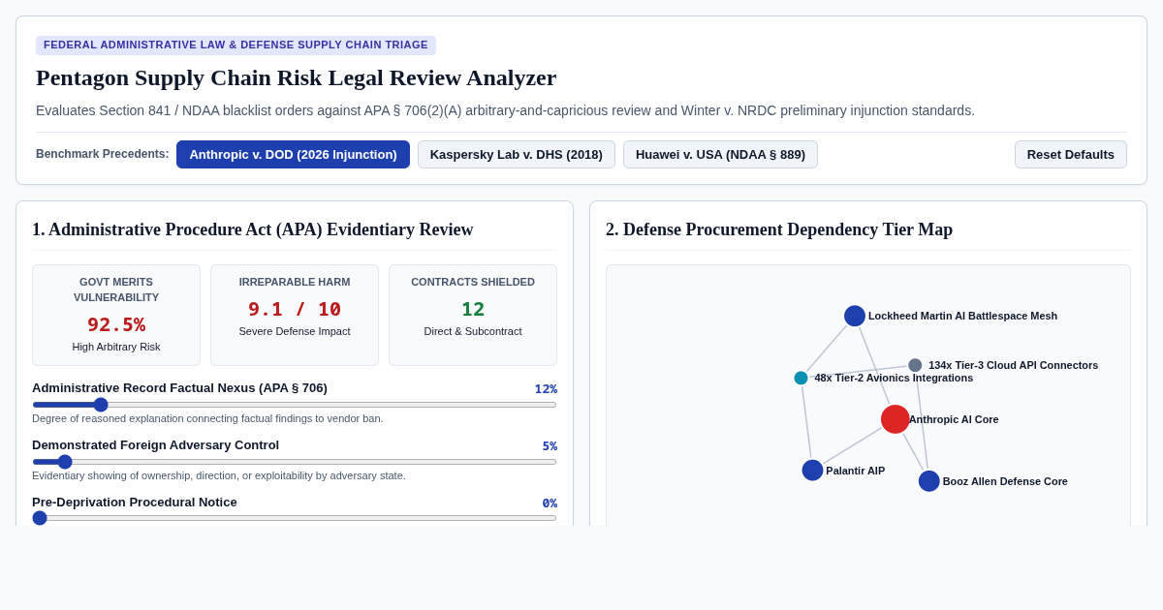This screenshot has width=1163, height=610.
Task: Click the High Arbitrary Risk caption
Action: pos(116,347)
